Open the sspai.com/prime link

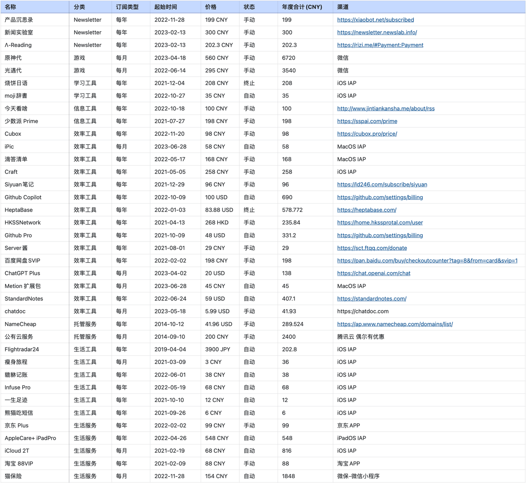(x=367, y=121)
